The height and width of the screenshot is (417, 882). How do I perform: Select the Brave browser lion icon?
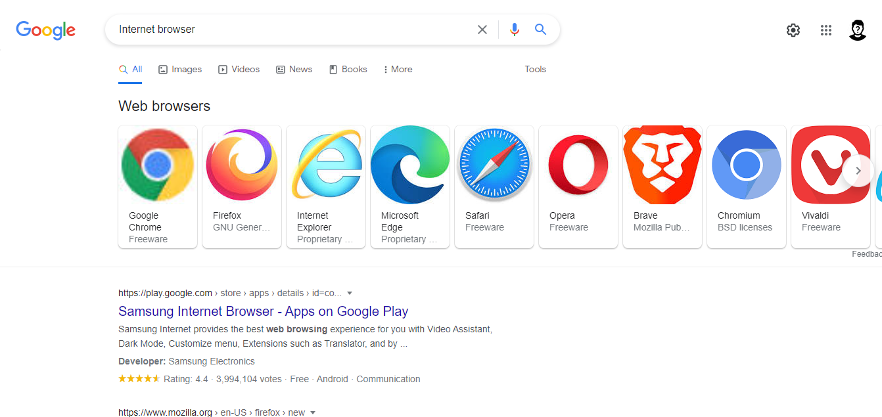[662, 164]
